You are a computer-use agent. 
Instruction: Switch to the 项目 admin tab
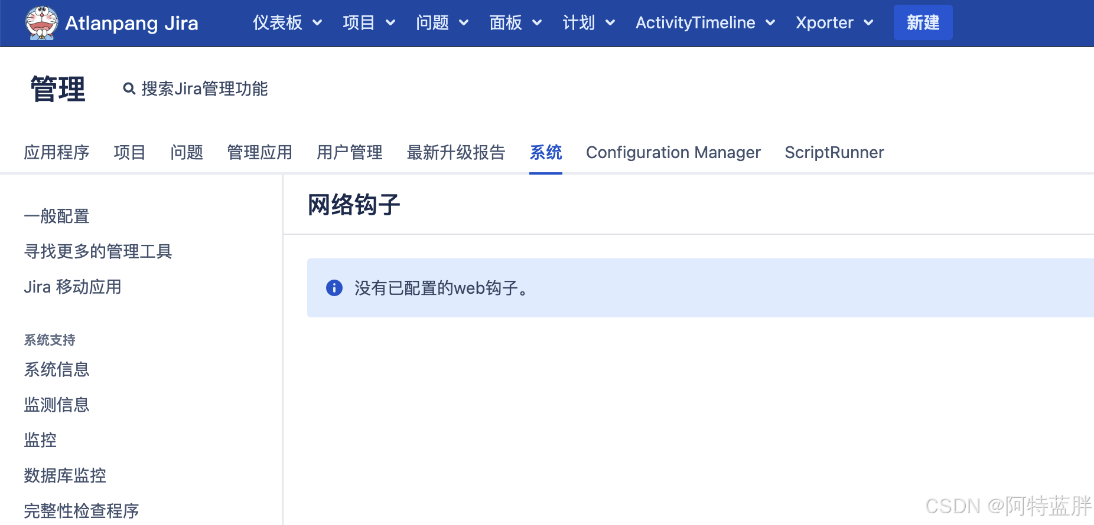(130, 153)
